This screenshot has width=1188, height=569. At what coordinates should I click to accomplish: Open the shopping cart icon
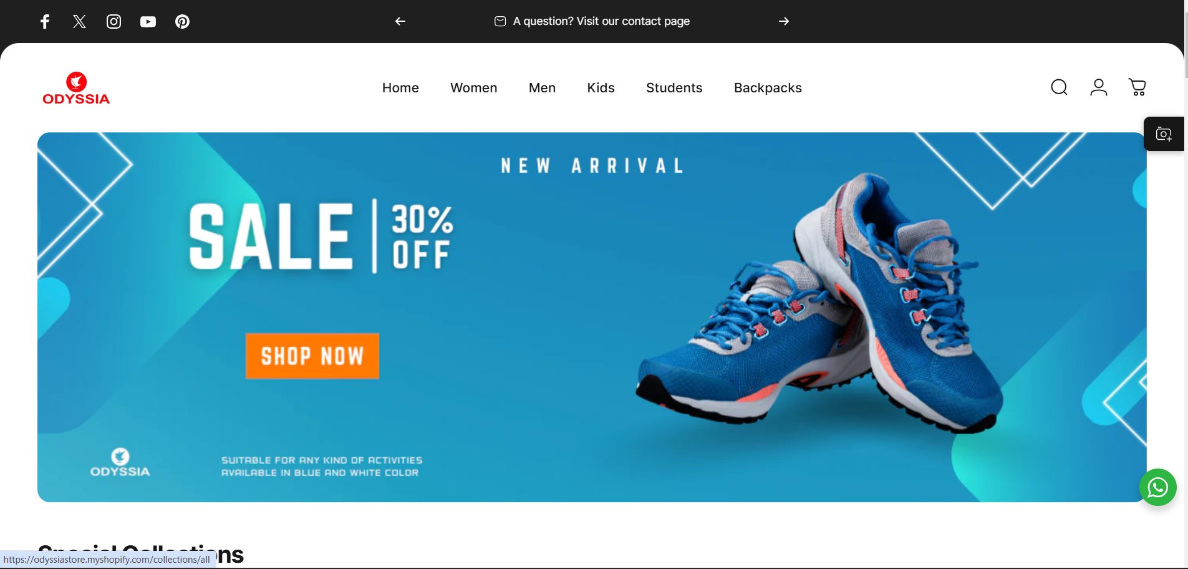pyautogui.click(x=1137, y=87)
